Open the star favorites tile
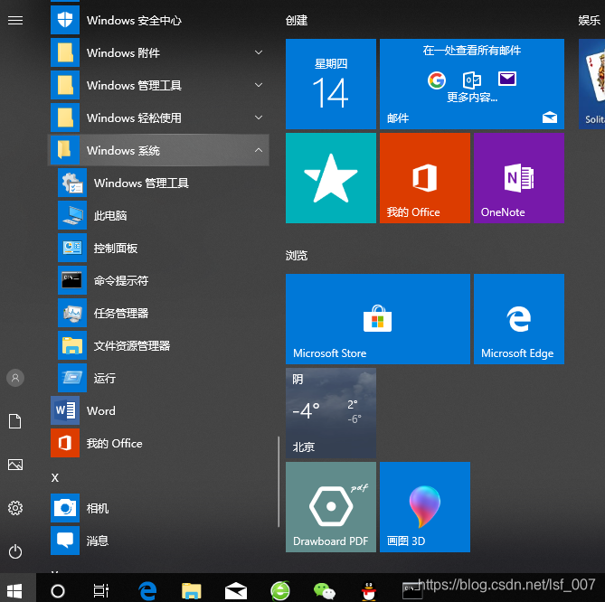This screenshot has width=605, height=602. [331, 178]
